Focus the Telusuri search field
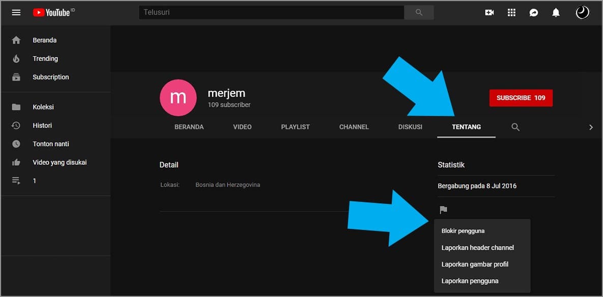Image resolution: width=603 pixels, height=297 pixels. tap(271, 13)
